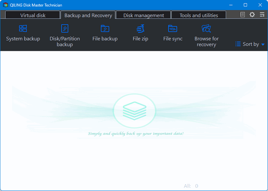The image size is (268, 191).
Task: Launch Disk/Partition backup
Action: pyautogui.click(x=64, y=36)
